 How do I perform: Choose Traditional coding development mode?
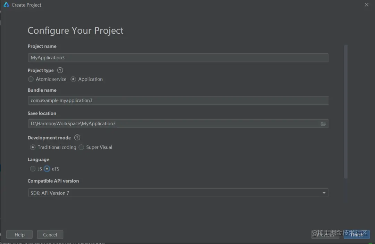(33, 147)
